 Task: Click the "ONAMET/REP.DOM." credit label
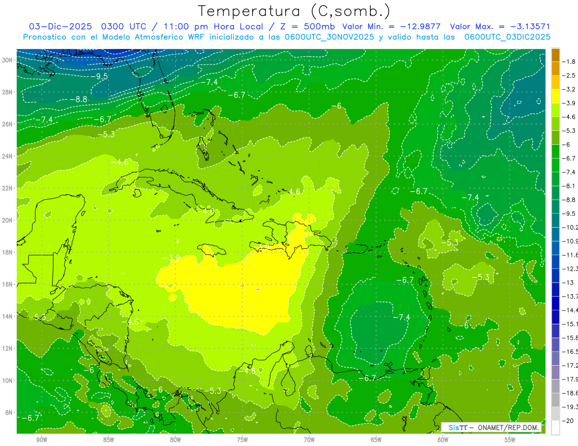pos(508,427)
